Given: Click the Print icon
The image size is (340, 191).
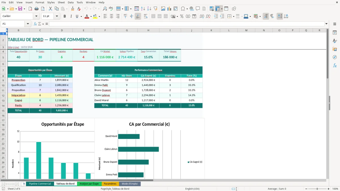Looking at the screenshot, I should pos(36,9).
